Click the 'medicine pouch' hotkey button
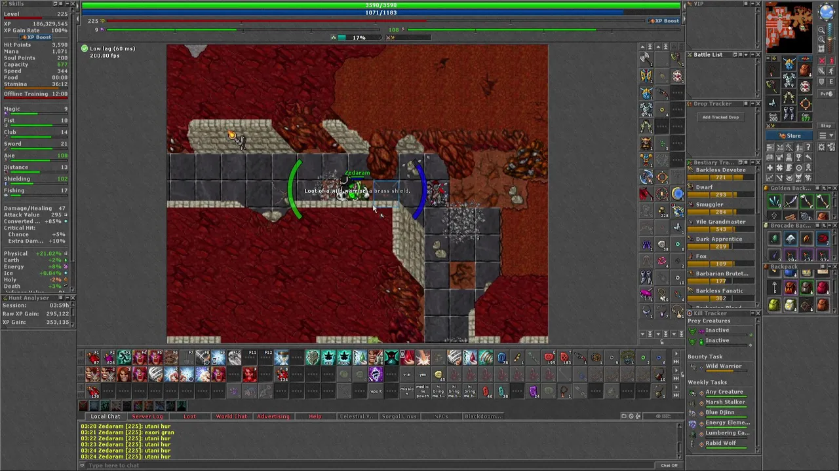This screenshot has width=839, height=471. pyautogui.click(x=423, y=392)
